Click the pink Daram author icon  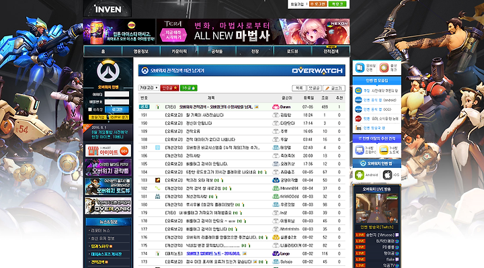click(276, 107)
